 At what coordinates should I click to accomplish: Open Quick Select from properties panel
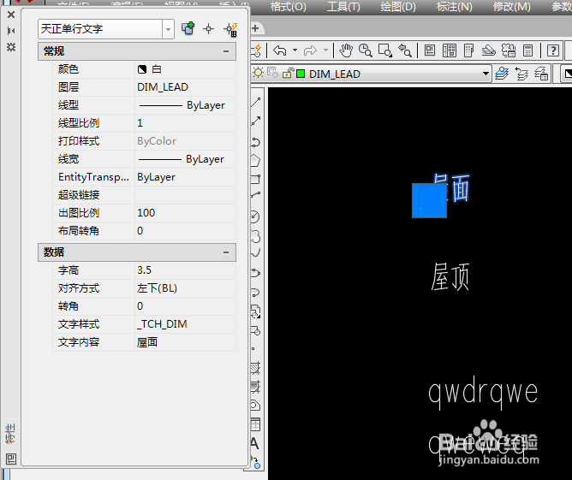[230, 30]
